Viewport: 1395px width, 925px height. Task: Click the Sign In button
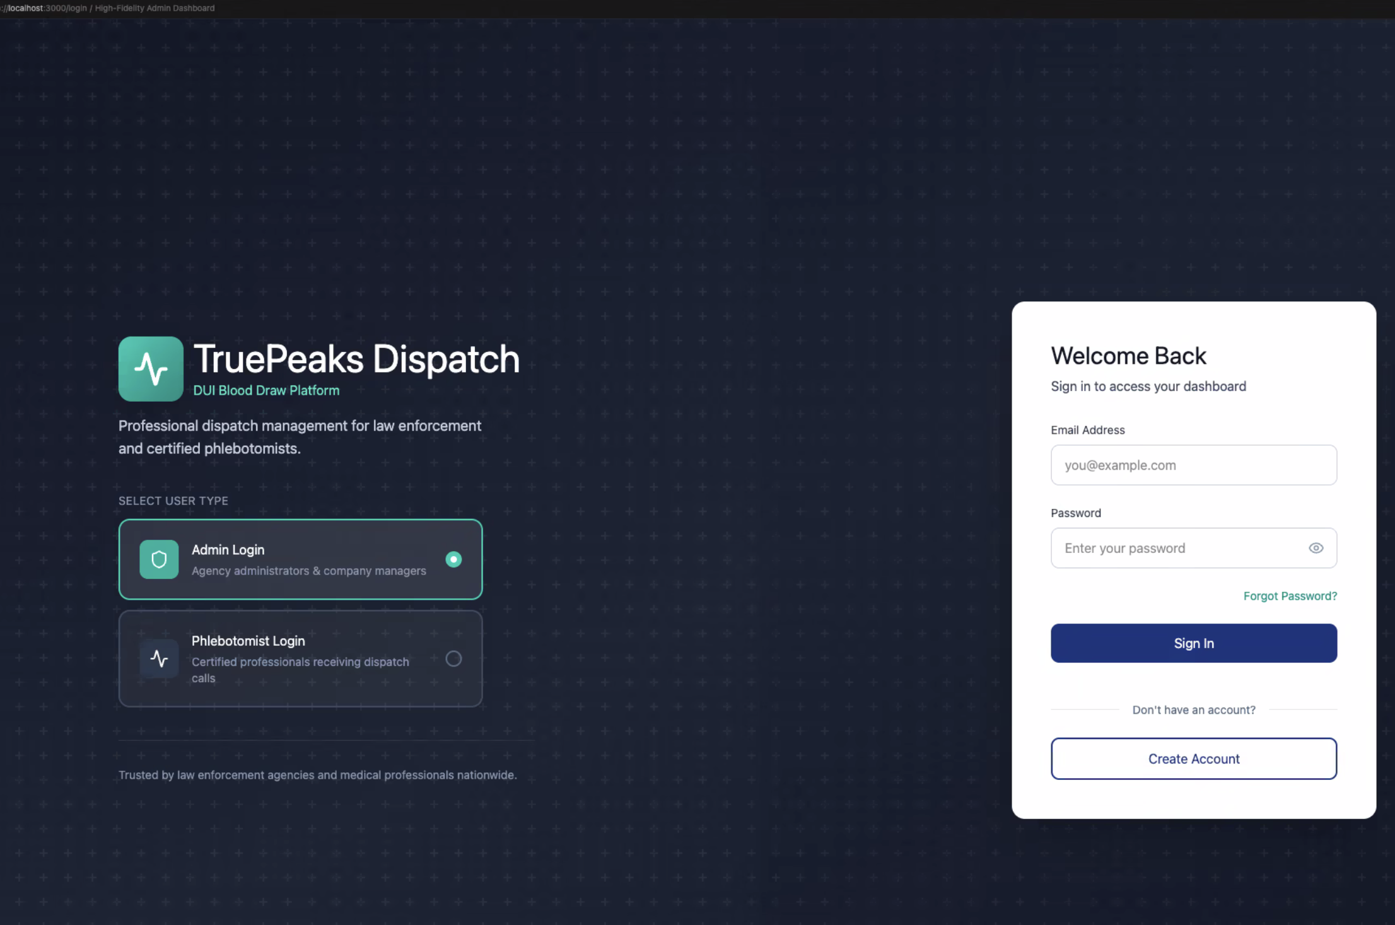(1193, 643)
